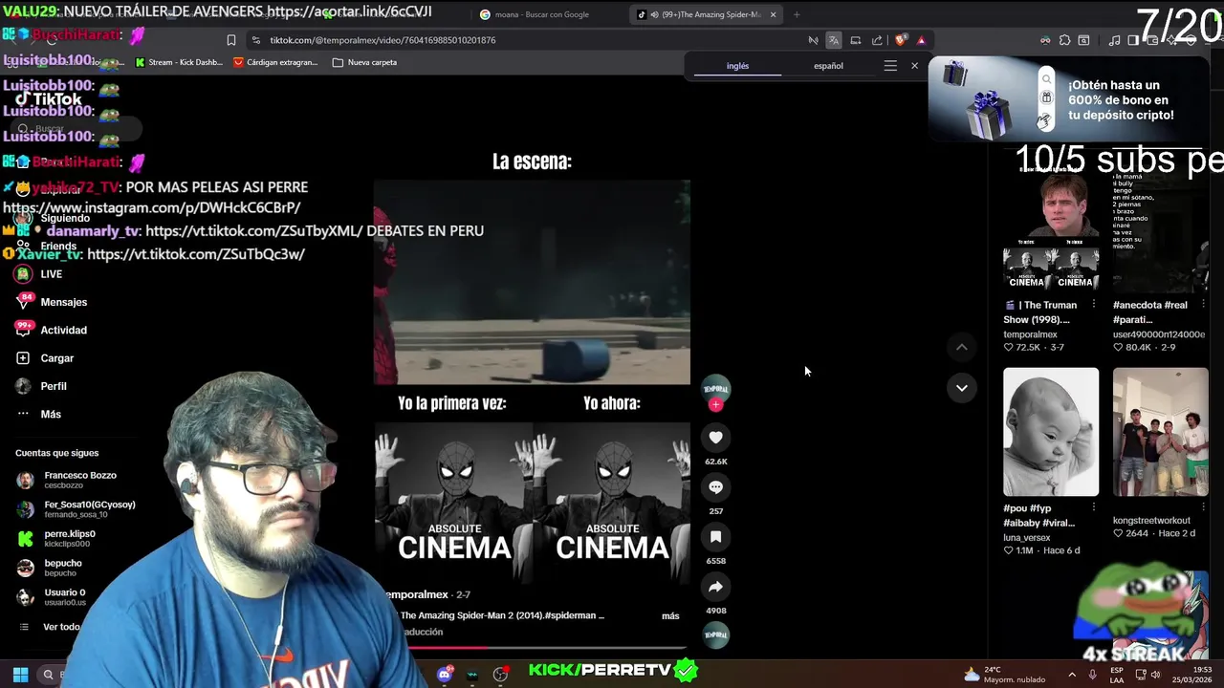Screen dimensions: 1224x688
Task: Share the video with the arrow icon
Action: (715, 587)
